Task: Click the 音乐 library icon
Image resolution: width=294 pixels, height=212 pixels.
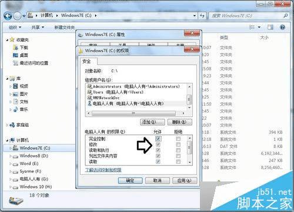Action: 15,109
